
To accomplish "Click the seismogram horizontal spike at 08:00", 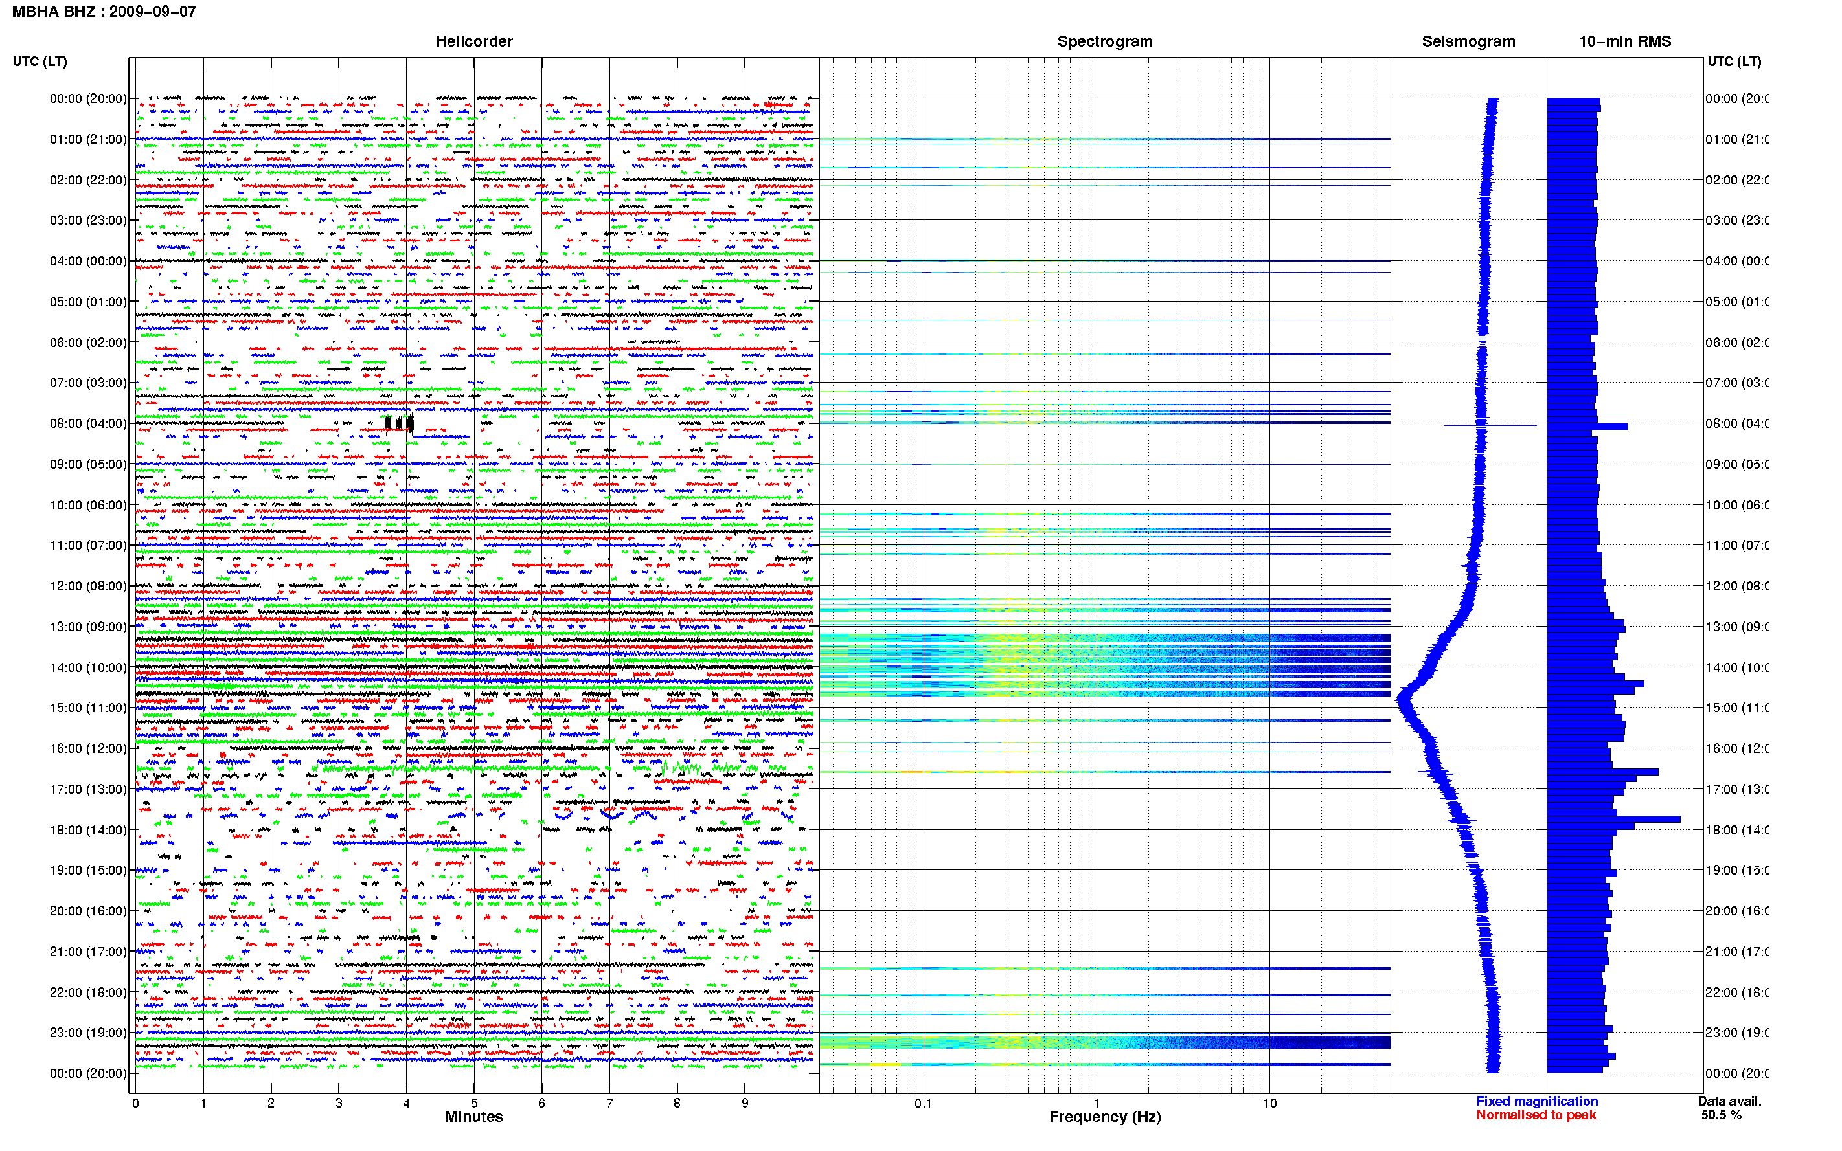I will 1490,425.
